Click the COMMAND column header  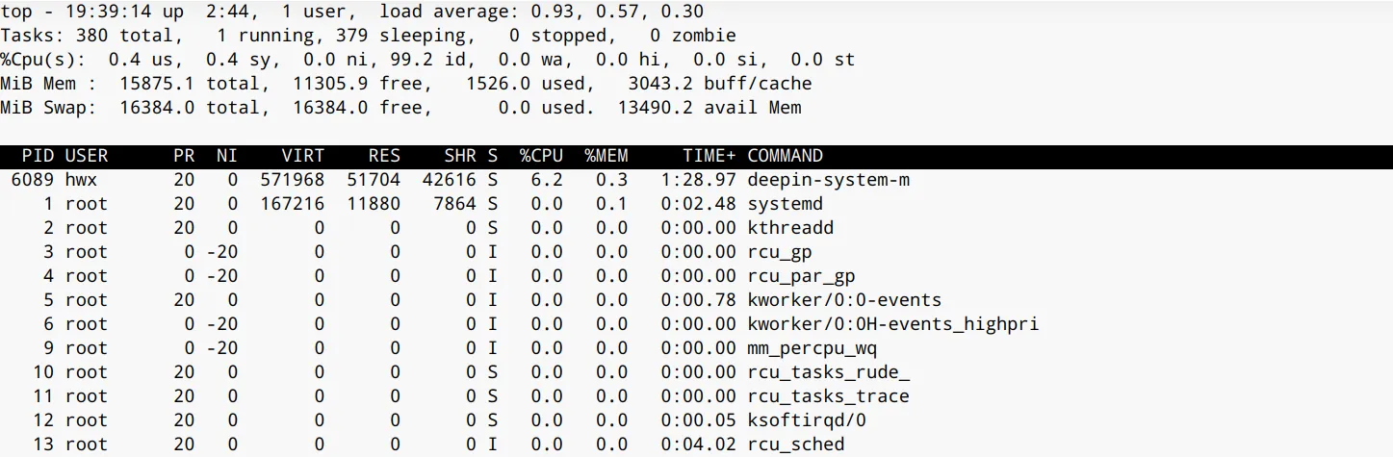point(785,156)
